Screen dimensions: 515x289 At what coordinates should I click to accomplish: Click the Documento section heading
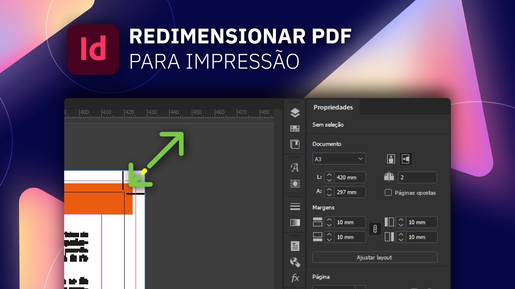pos(327,144)
